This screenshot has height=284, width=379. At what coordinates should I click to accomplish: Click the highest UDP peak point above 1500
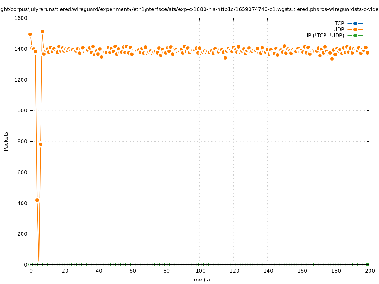point(42,31)
